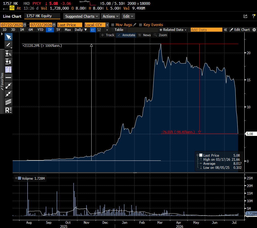Select the regression R tool
The image size is (257, 228).
click(8, 110)
